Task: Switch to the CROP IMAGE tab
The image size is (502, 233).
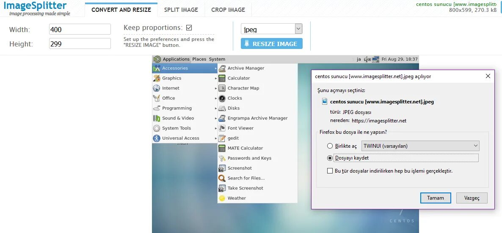Action: click(228, 10)
